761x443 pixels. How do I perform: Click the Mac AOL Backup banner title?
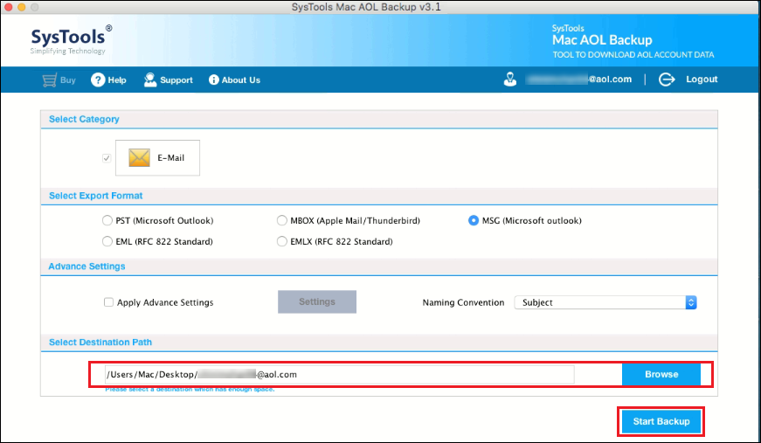tap(602, 40)
